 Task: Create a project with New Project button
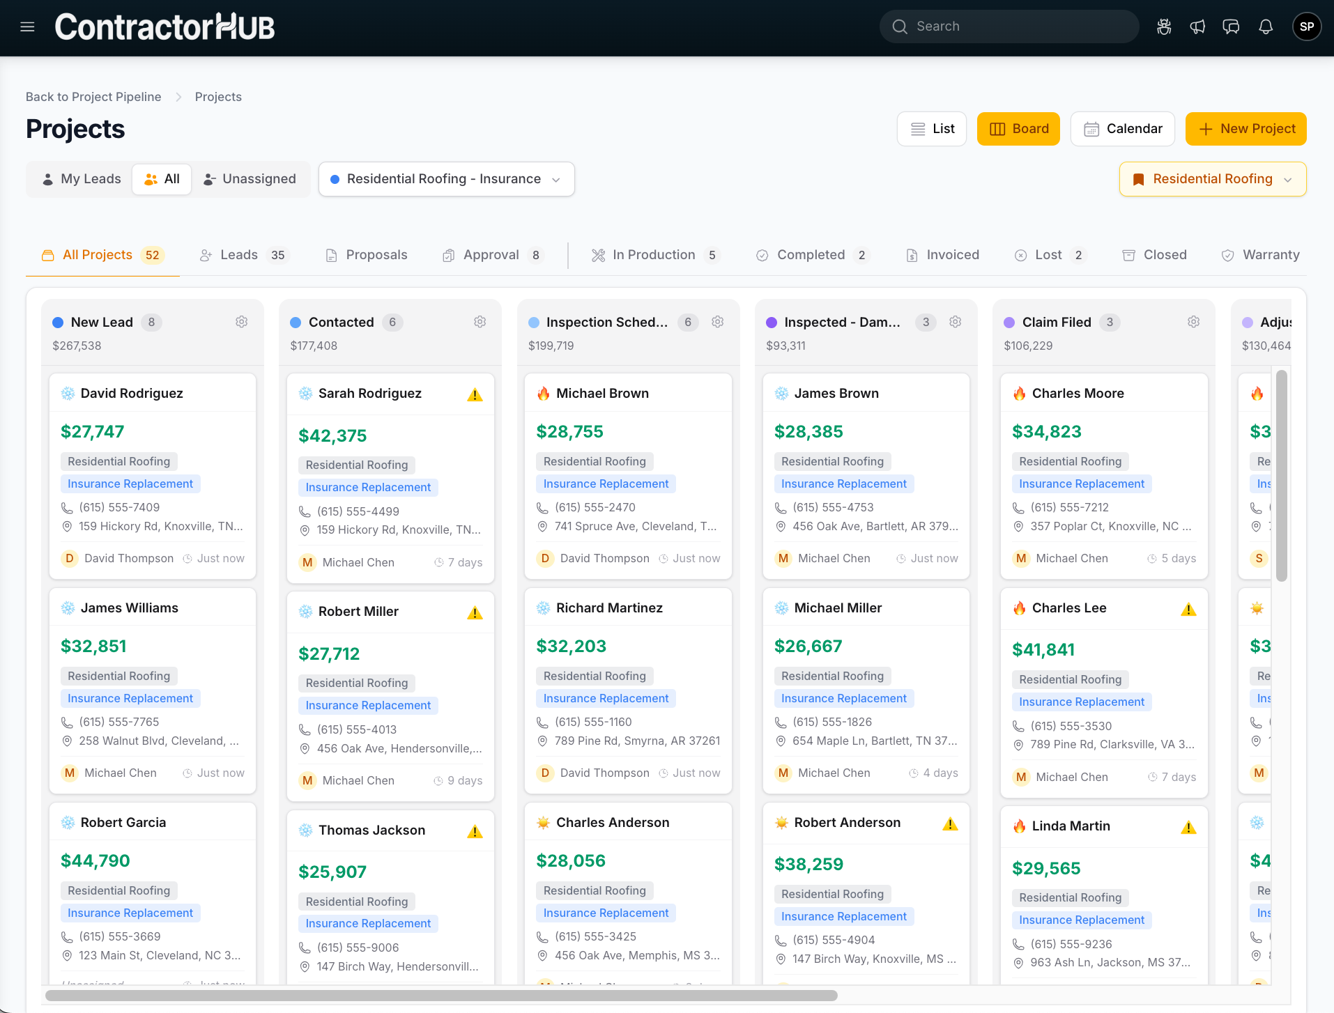pos(1245,128)
